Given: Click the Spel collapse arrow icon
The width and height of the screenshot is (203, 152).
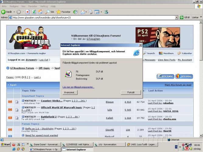Looking at the screenshot, I should [x=9, y=85].
